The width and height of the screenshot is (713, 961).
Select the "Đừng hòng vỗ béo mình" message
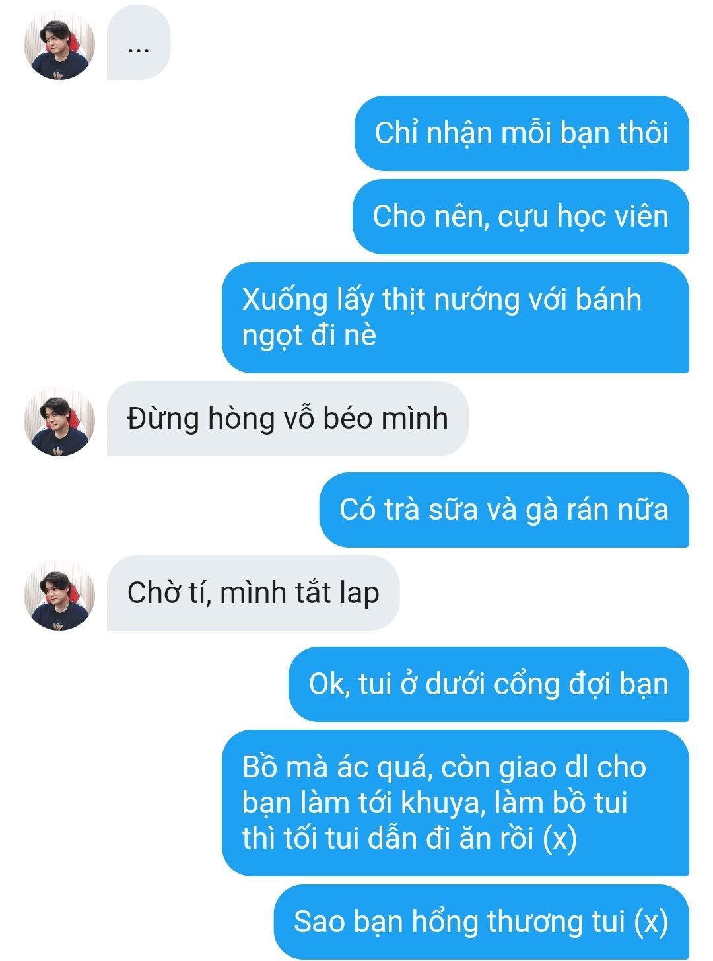288,419
